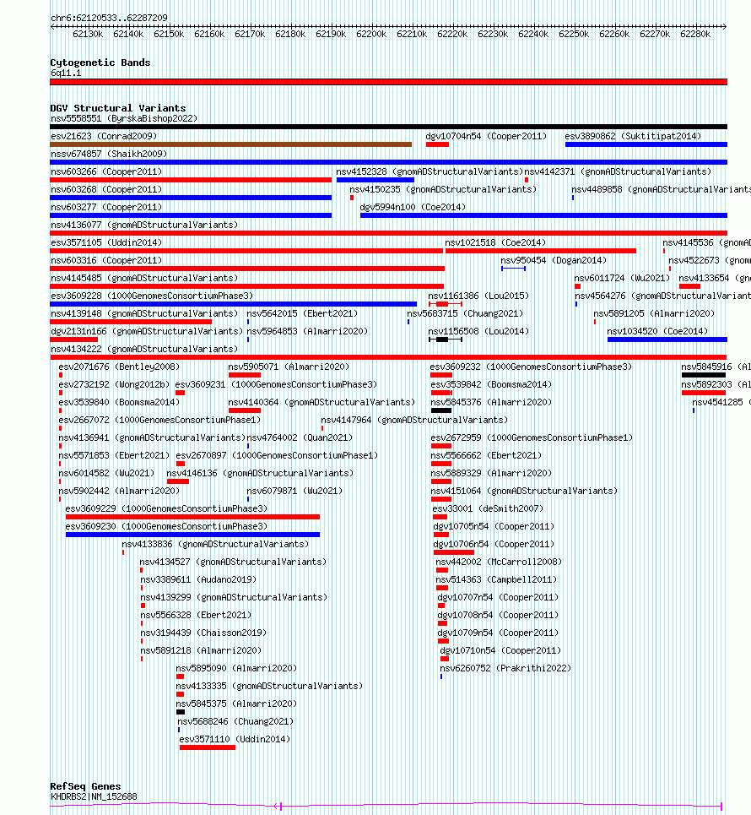Open nsv442002 (McCarroll2008) variant
Screen dimensions: 751x815
[499, 562]
